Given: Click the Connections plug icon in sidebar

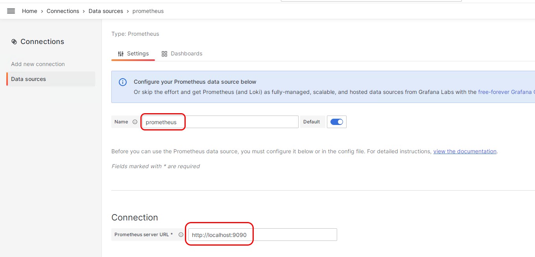Looking at the screenshot, I should click(x=15, y=41).
